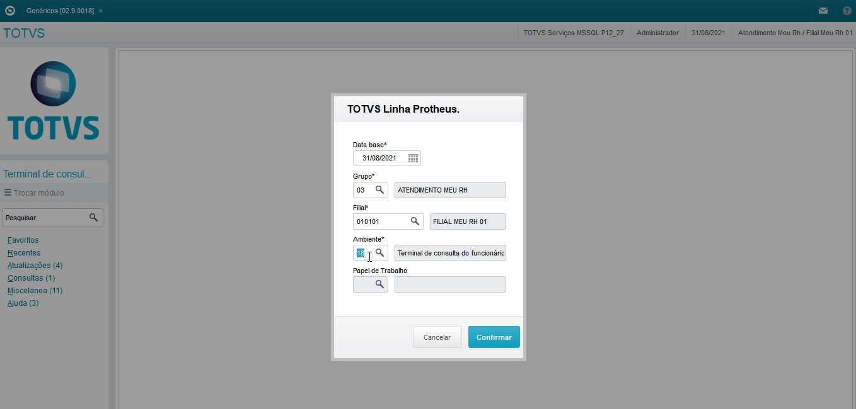This screenshot has width=856, height=409.
Task: Click the Grupo field search magnifier
Action: pyautogui.click(x=379, y=189)
